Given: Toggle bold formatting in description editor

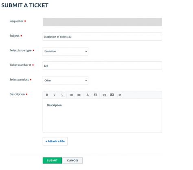Looking at the screenshot, I should (x=47, y=95).
